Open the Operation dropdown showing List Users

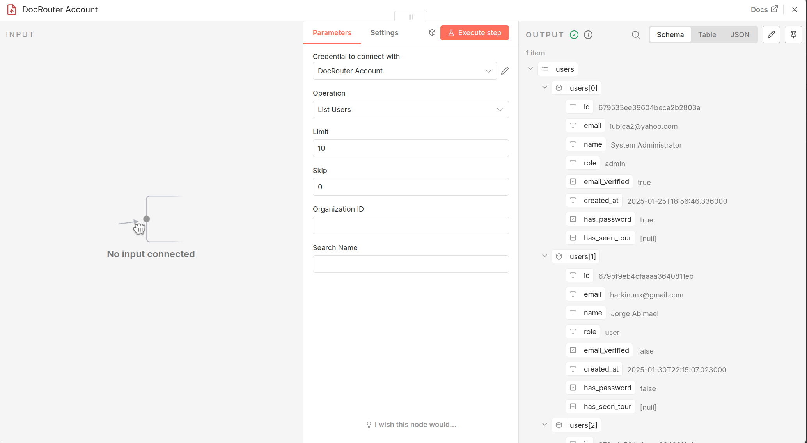click(x=410, y=109)
